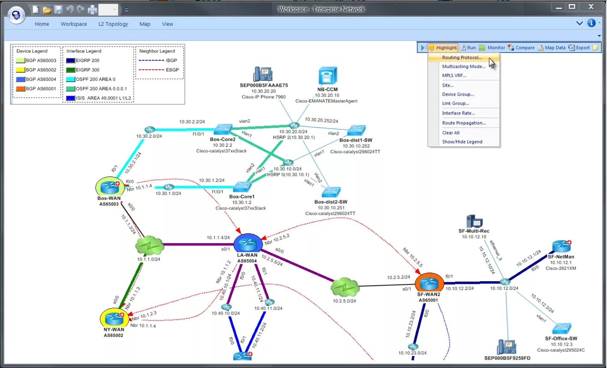This screenshot has height=368, width=607.
Task: Undo the last action
Action: 69,9
